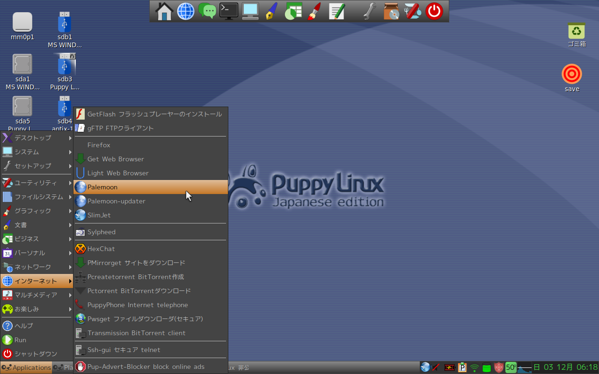Screen dimensions: 599x374
Task: Expand the ユーティリティ submenu
Action: 37,183
